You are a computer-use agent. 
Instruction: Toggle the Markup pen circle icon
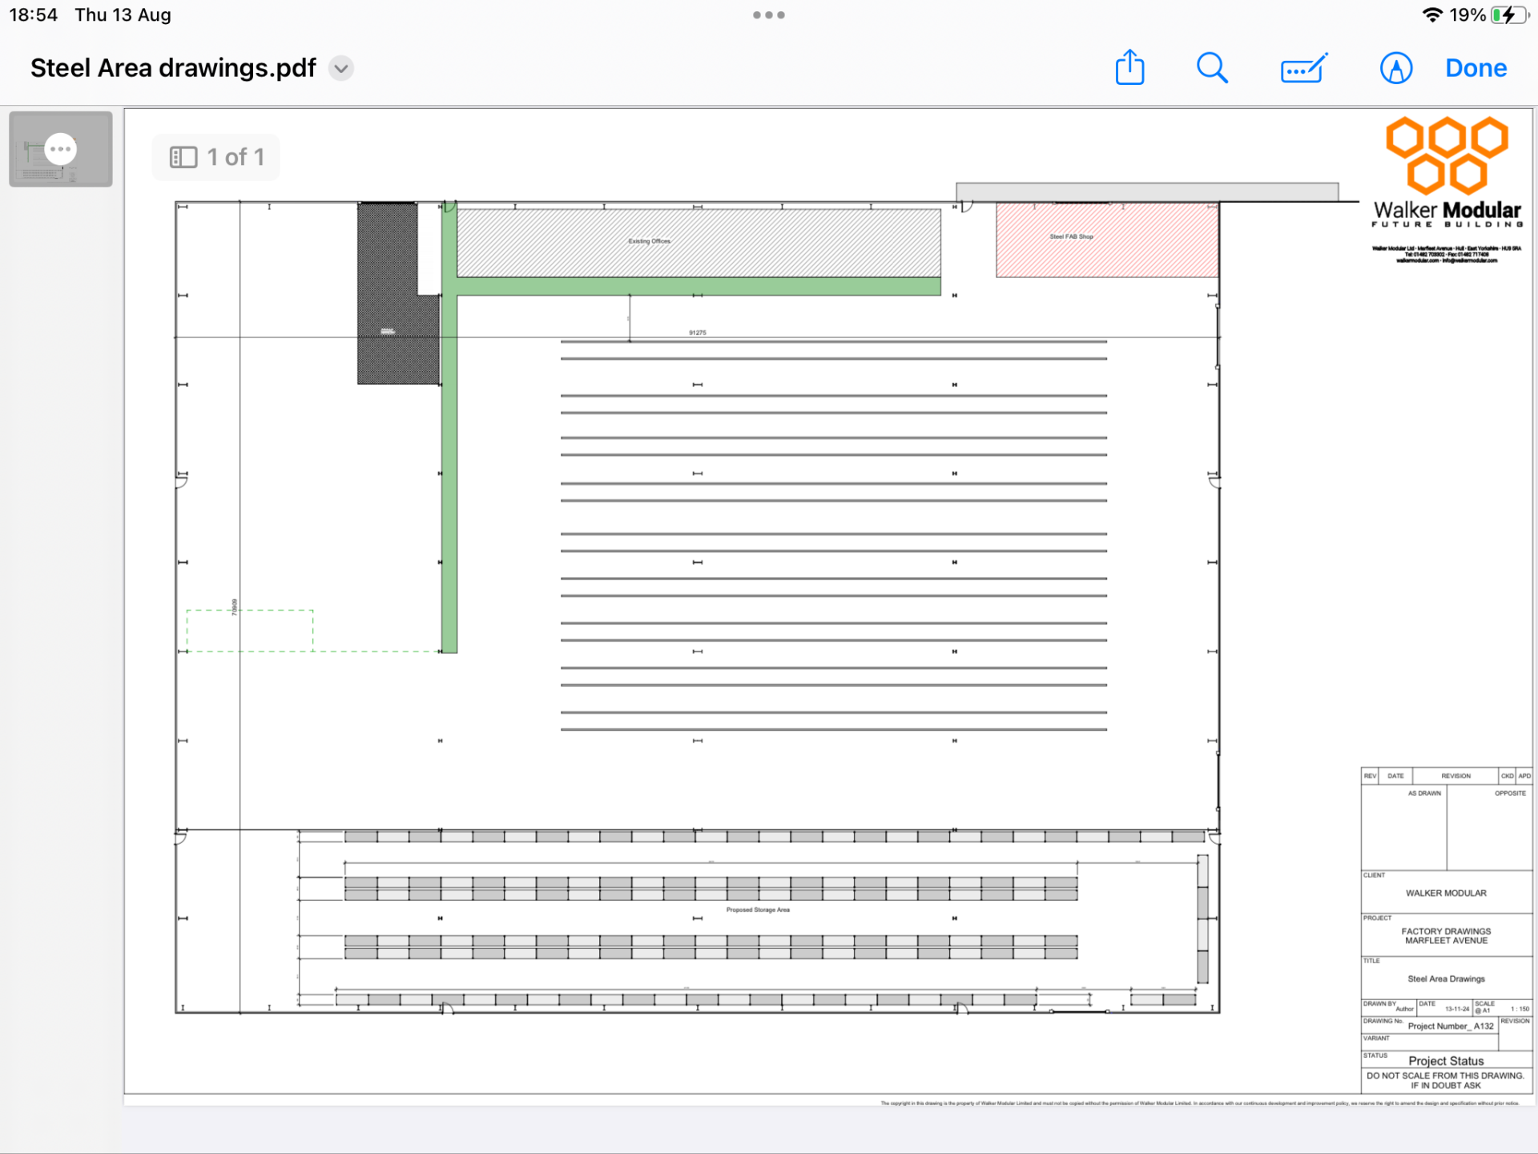[x=1395, y=68]
